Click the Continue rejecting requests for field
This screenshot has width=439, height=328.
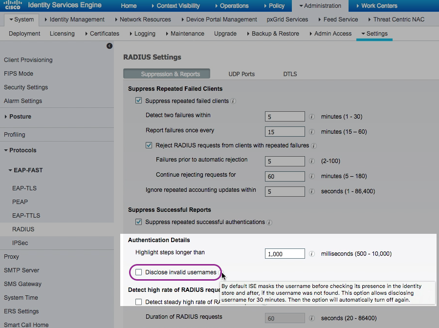coord(285,176)
